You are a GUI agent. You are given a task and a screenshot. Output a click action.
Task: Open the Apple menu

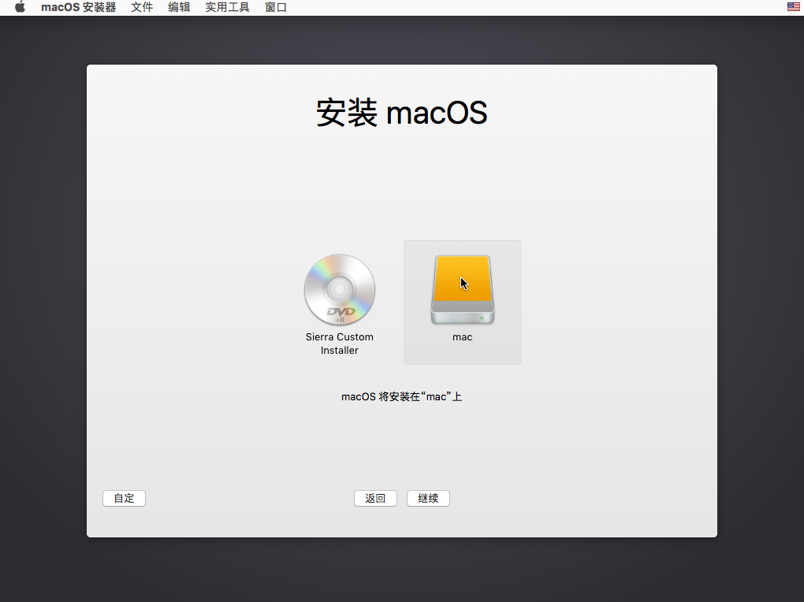pos(20,7)
